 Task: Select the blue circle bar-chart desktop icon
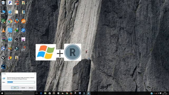pos(23,30)
